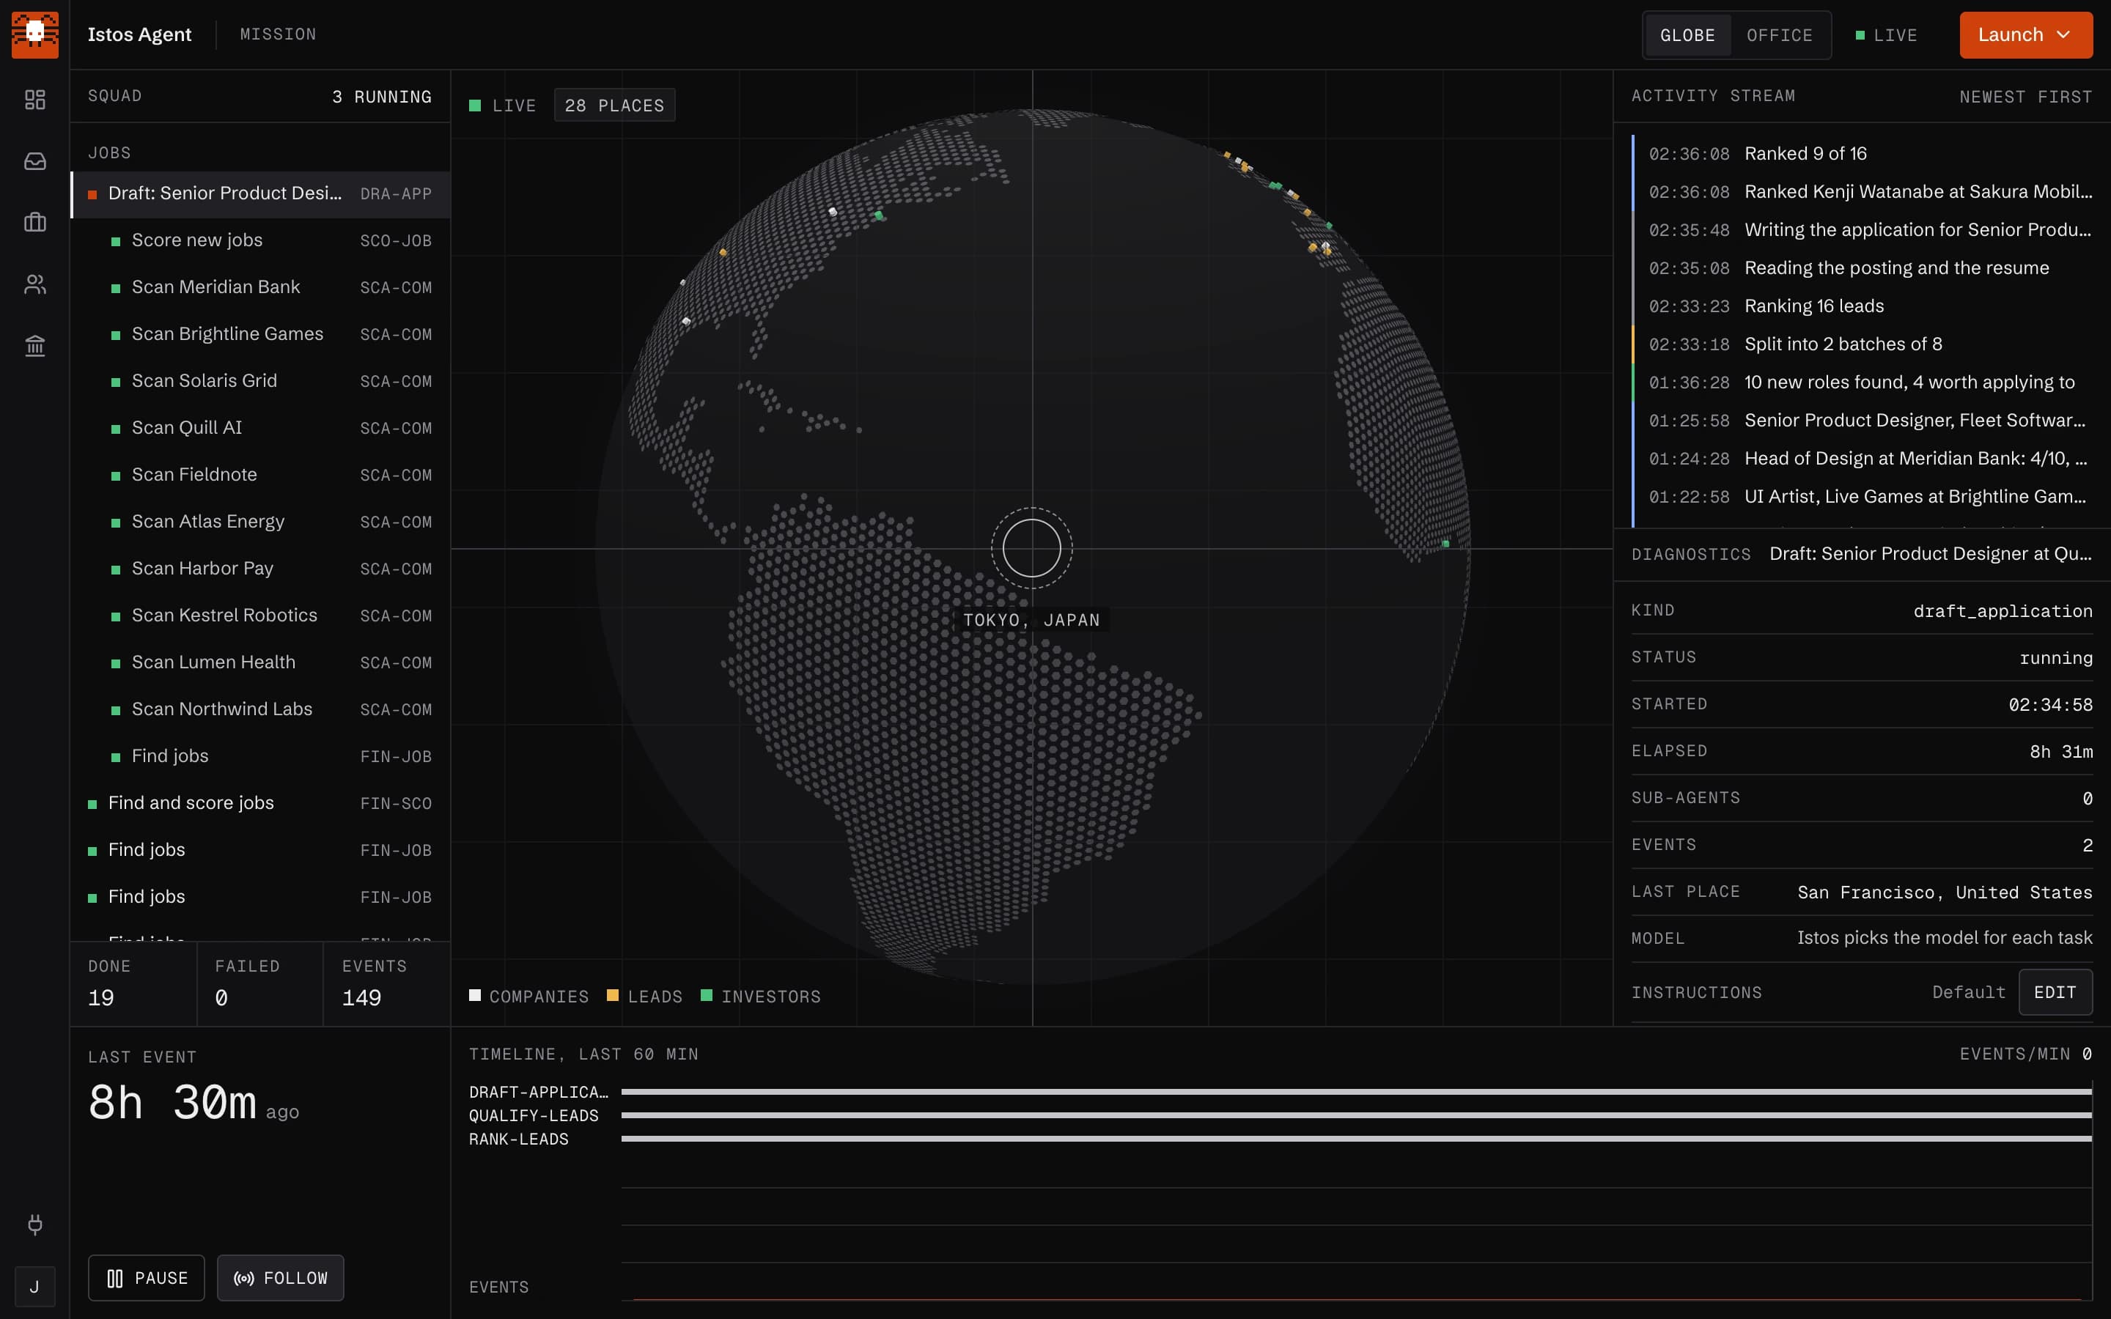Click EDIT next to Instructions
The width and height of the screenshot is (2111, 1319).
tap(2055, 993)
